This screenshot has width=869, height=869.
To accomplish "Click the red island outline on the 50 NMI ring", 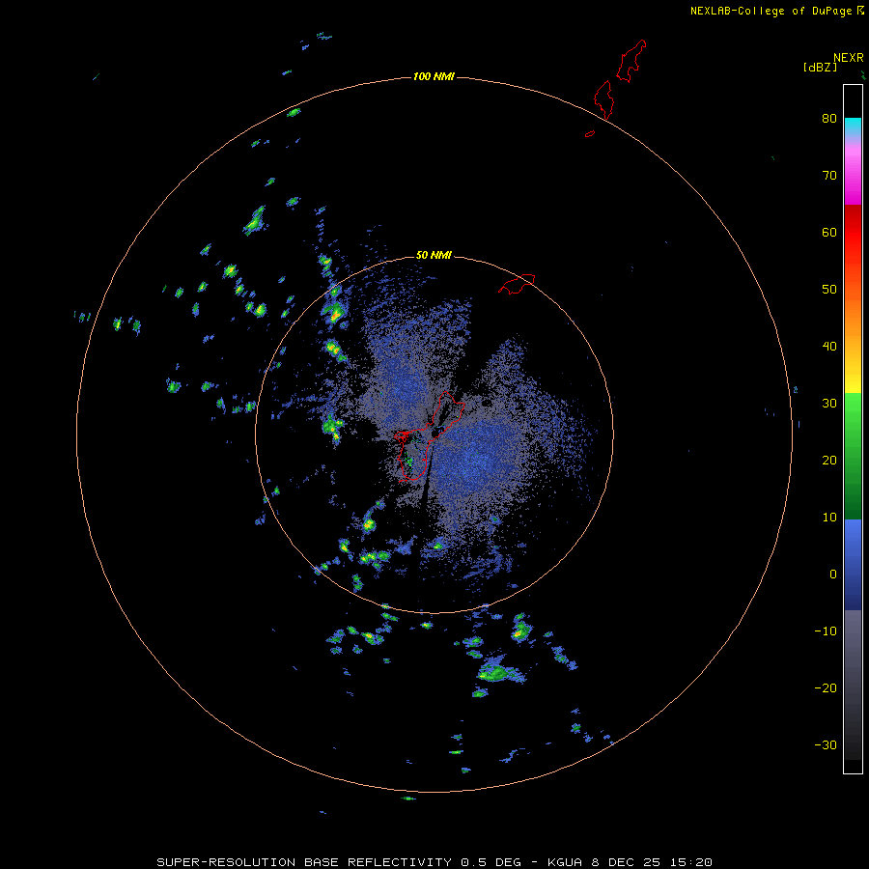I will [517, 283].
